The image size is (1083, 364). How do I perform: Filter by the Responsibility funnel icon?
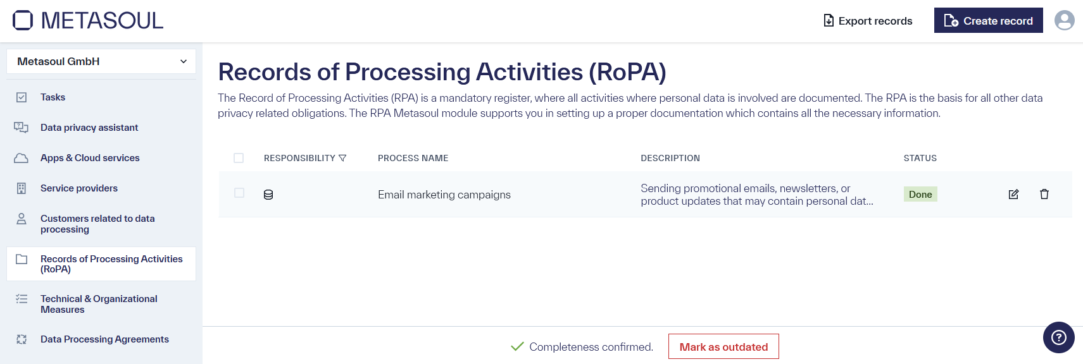coord(342,158)
